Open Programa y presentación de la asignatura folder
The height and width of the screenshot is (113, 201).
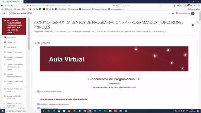coord(55,105)
